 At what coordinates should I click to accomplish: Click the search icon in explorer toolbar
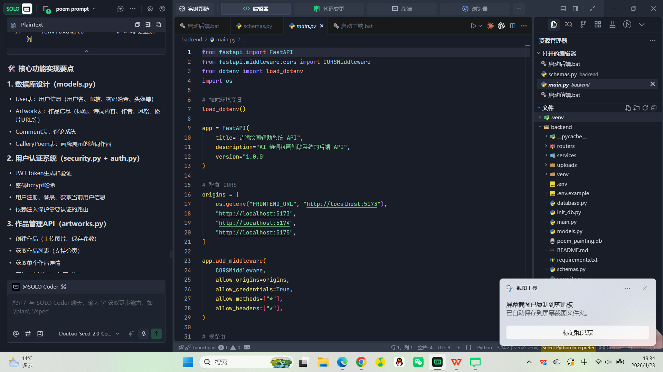click(x=568, y=24)
